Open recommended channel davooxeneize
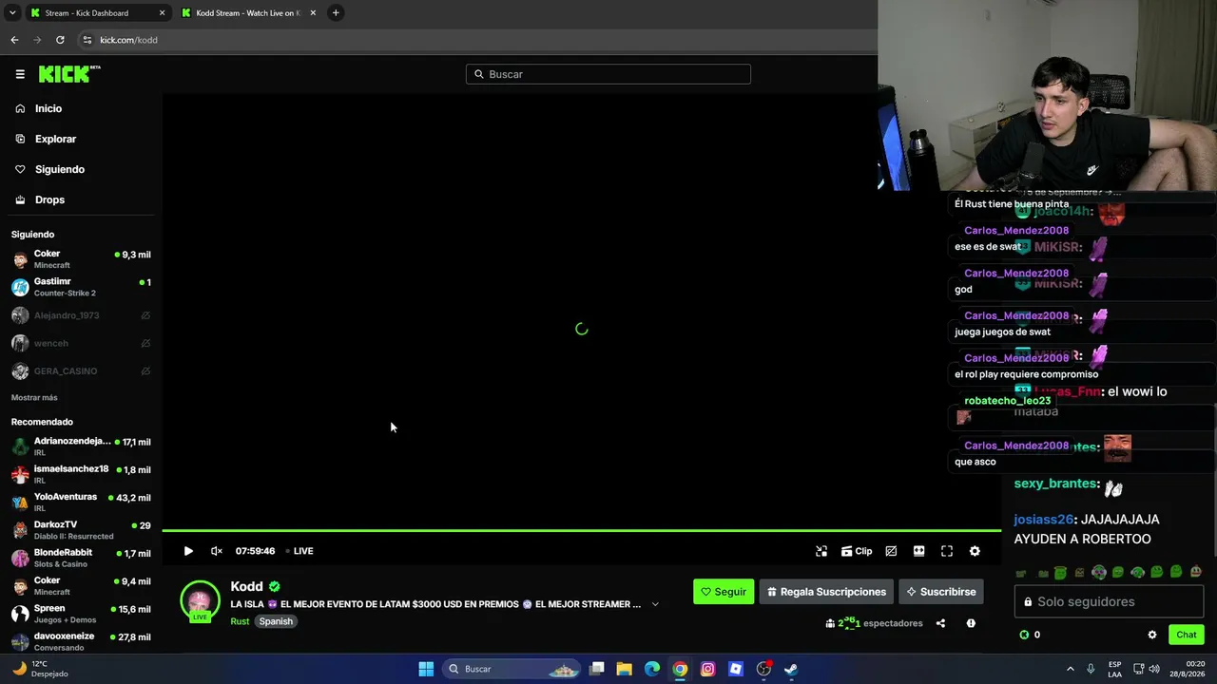This screenshot has width=1217, height=684. (81, 641)
